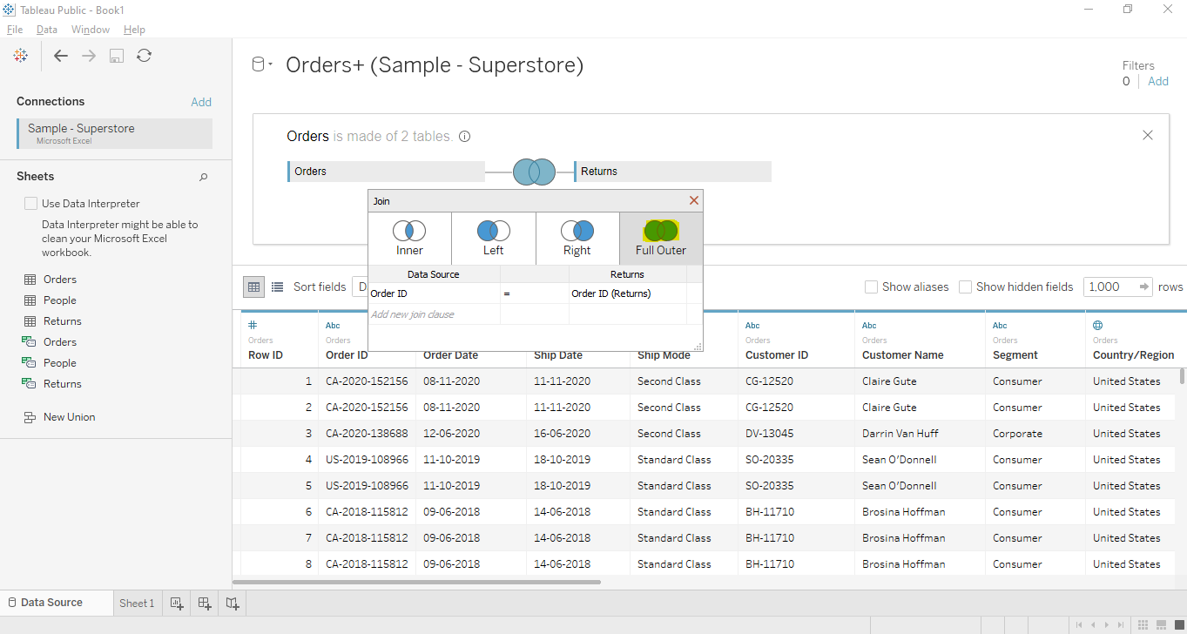Open the Sheet 1 tab
The height and width of the screenshot is (634, 1187).
(137, 603)
